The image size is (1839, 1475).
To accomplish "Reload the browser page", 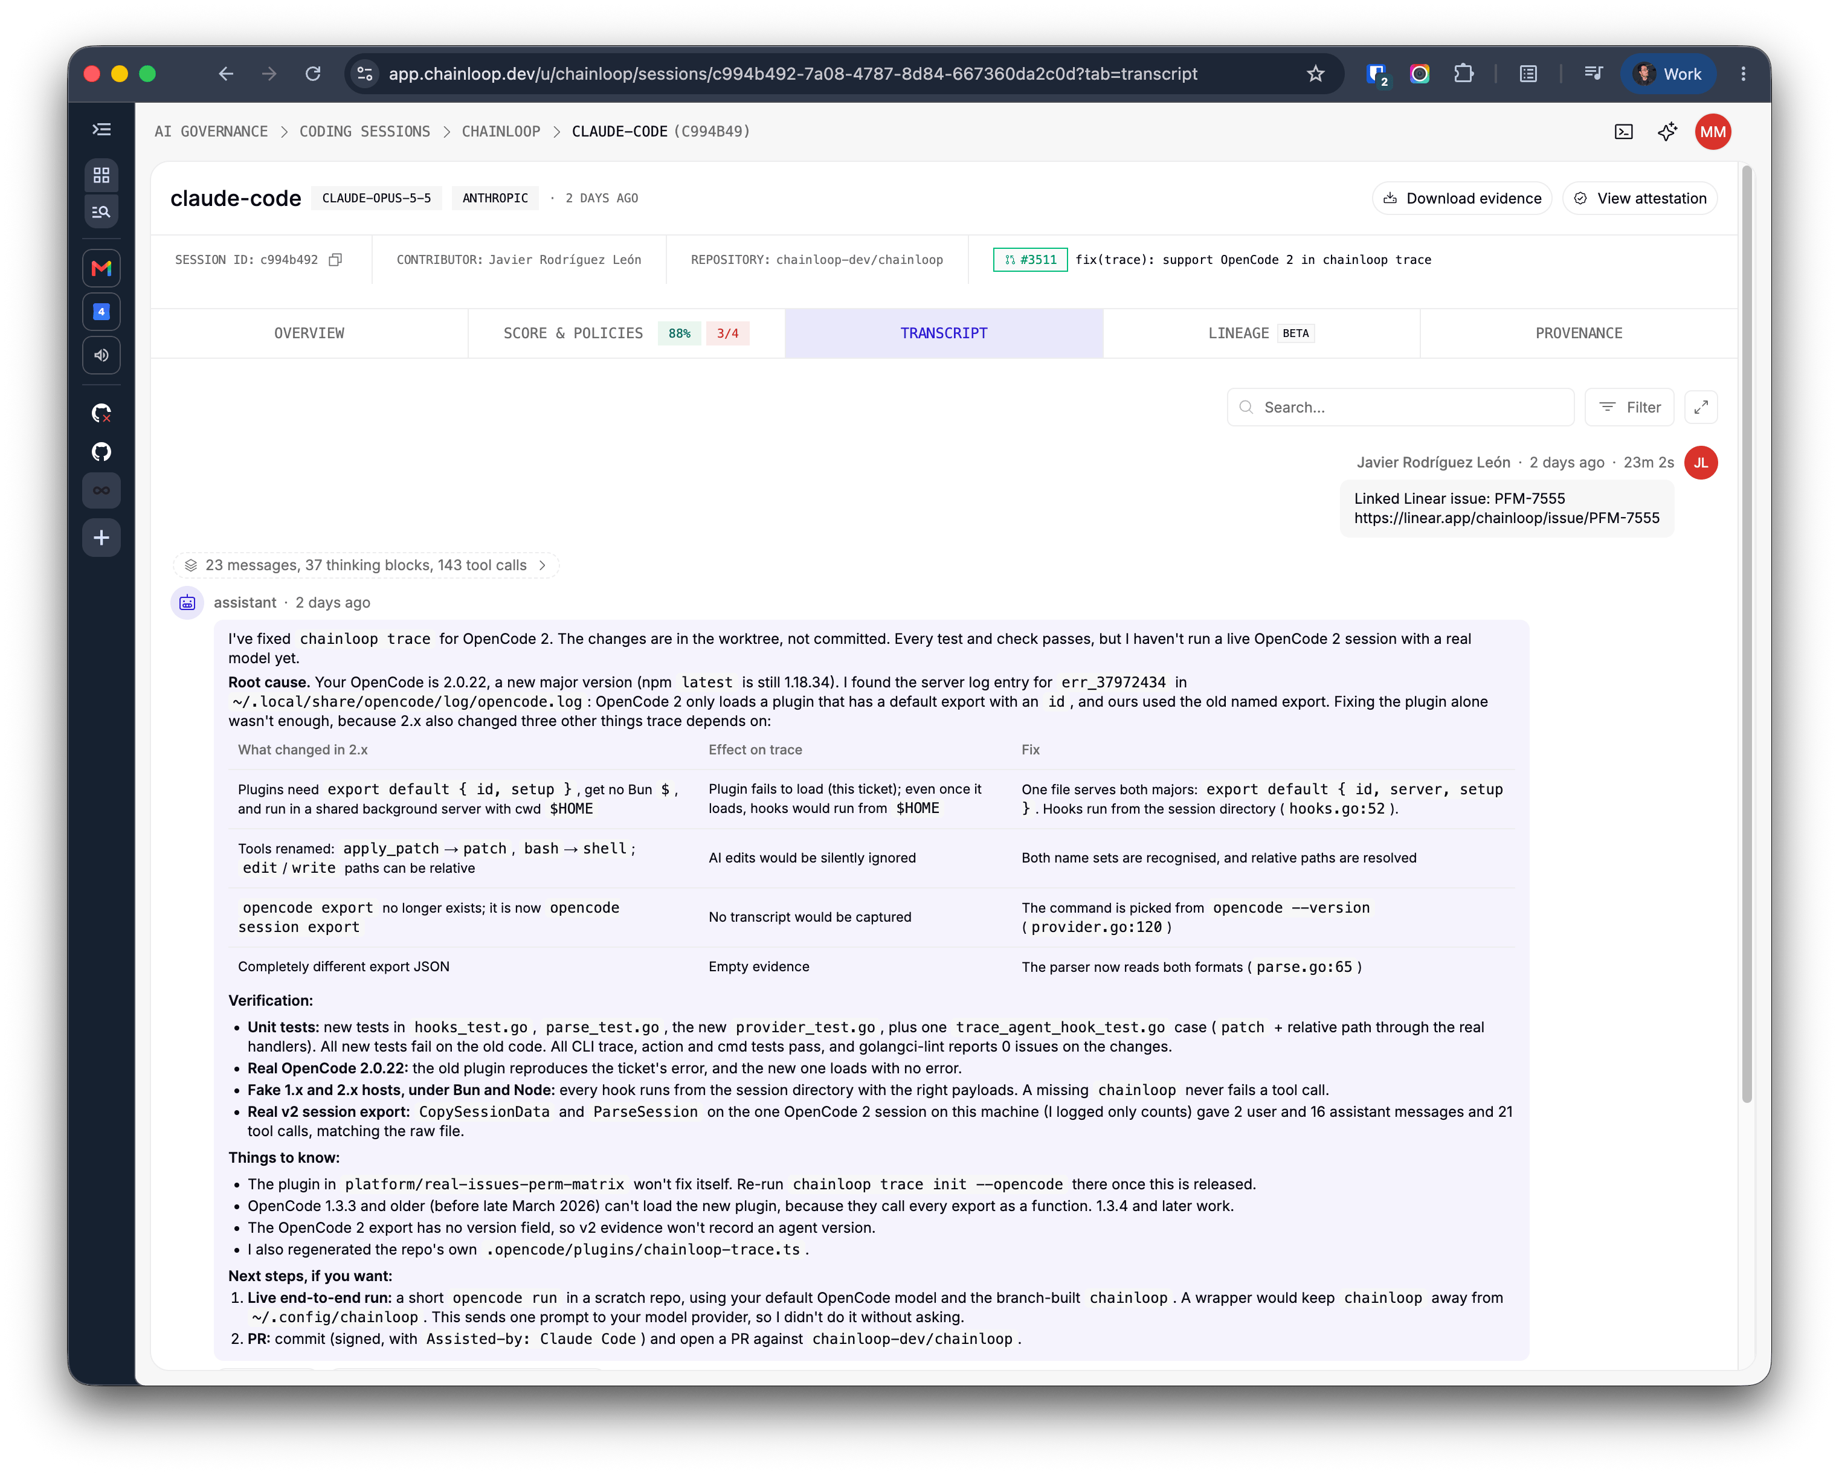I will (x=313, y=74).
